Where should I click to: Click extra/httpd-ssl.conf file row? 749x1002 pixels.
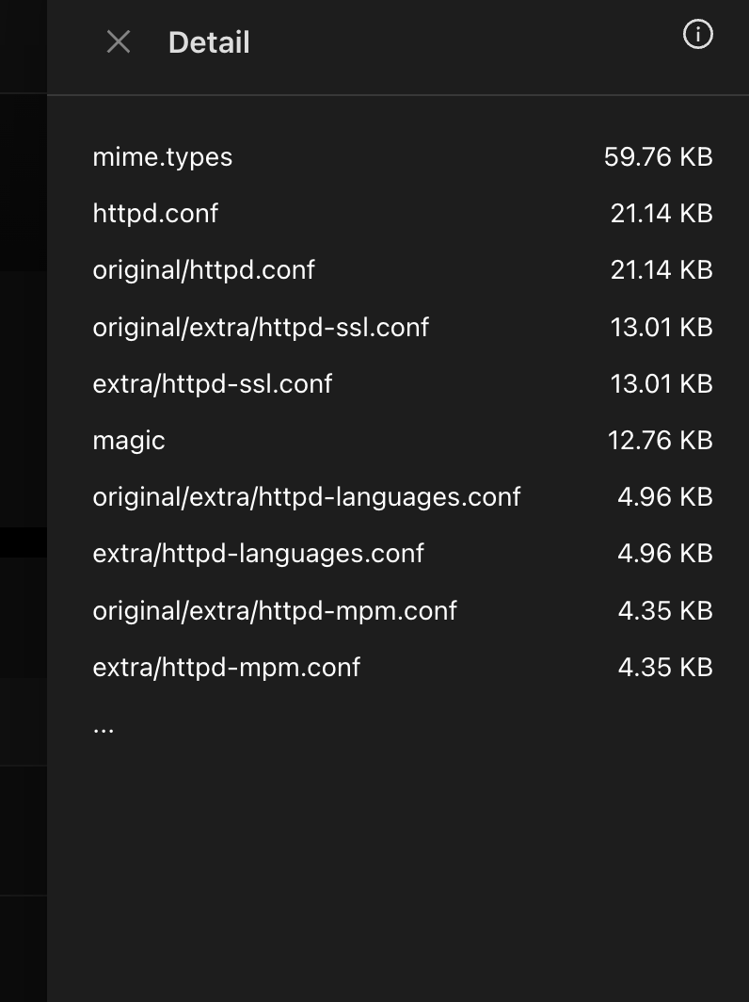(403, 383)
